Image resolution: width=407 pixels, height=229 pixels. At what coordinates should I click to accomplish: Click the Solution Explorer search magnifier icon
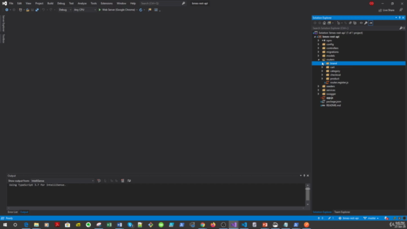[401, 28]
